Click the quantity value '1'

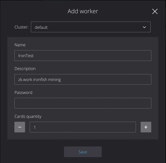(x=35, y=127)
